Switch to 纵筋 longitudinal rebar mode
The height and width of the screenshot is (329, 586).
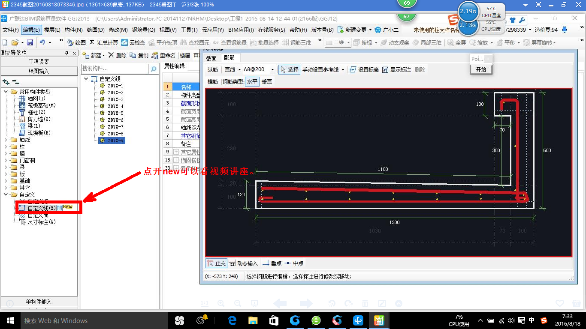[x=213, y=69]
